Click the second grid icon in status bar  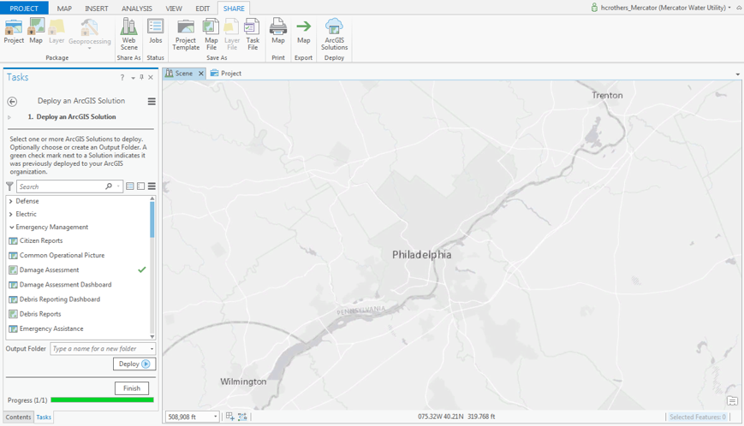pyautogui.click(x=242, y=417)
